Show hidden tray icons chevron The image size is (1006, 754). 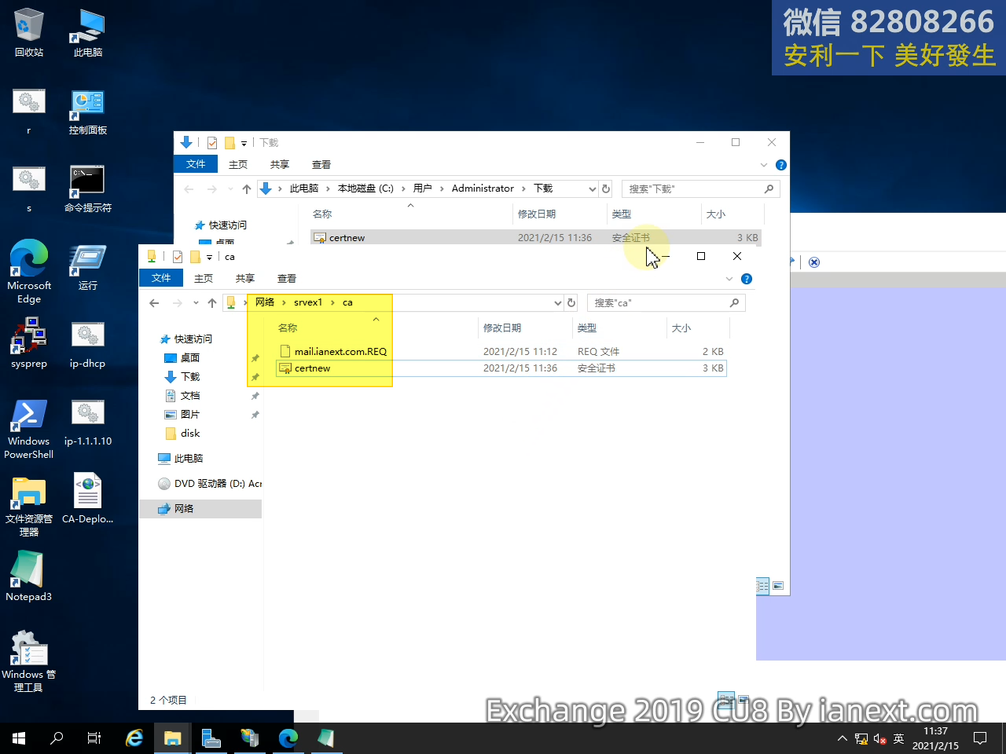coord(843,739)
